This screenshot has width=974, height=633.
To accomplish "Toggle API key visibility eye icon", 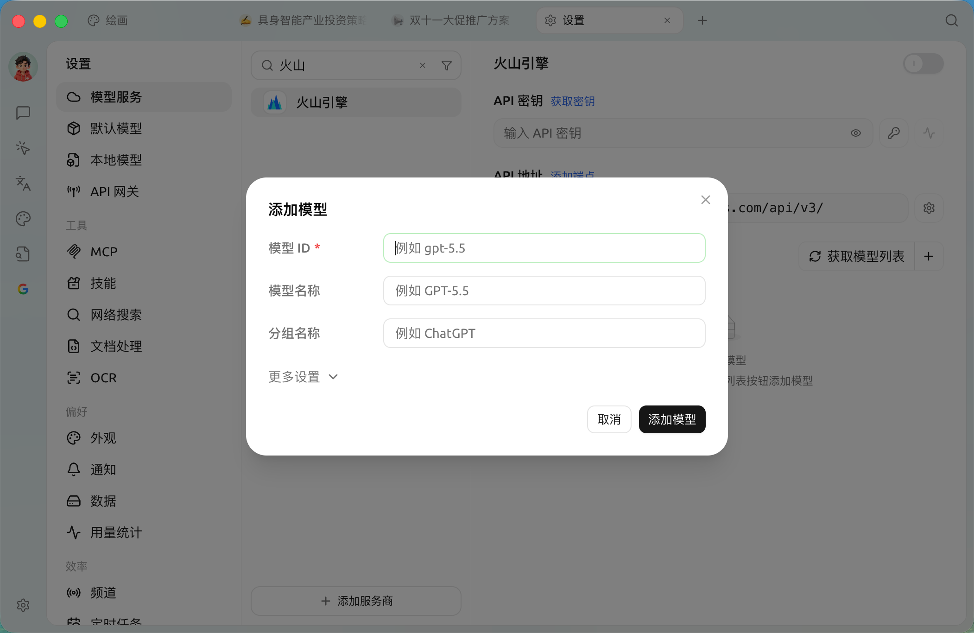I will (x=856, y=133).
